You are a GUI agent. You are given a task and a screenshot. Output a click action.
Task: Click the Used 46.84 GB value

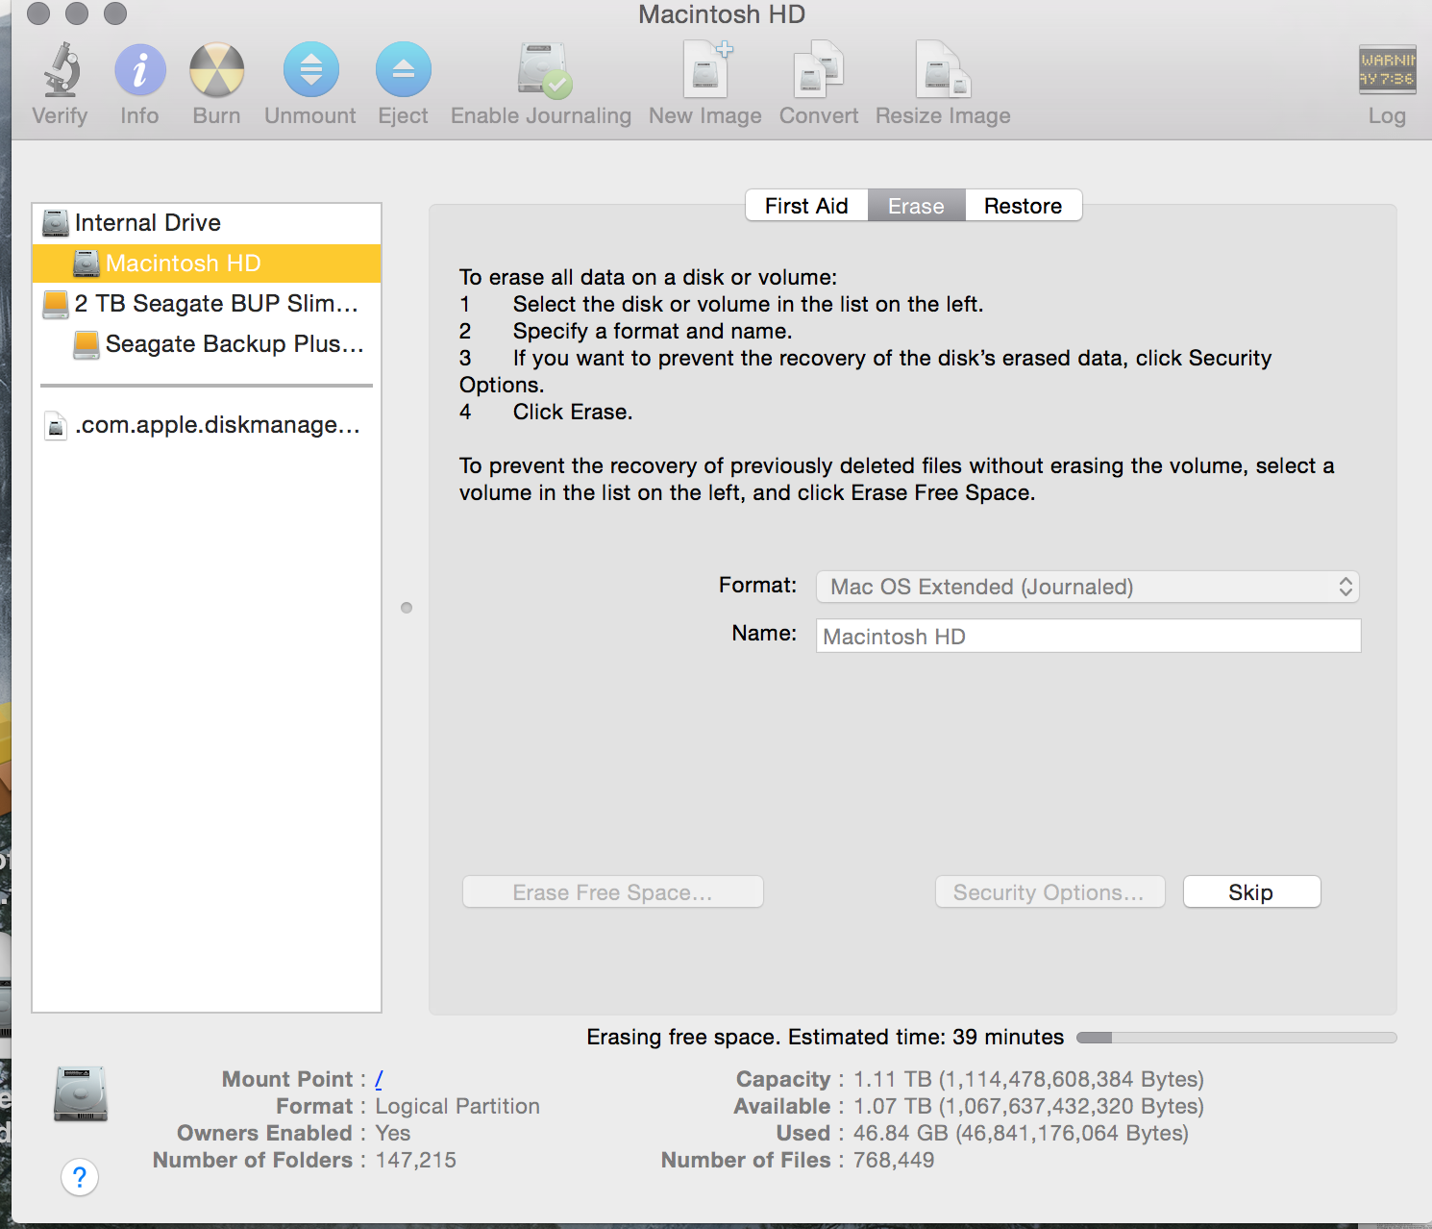1021,1133
